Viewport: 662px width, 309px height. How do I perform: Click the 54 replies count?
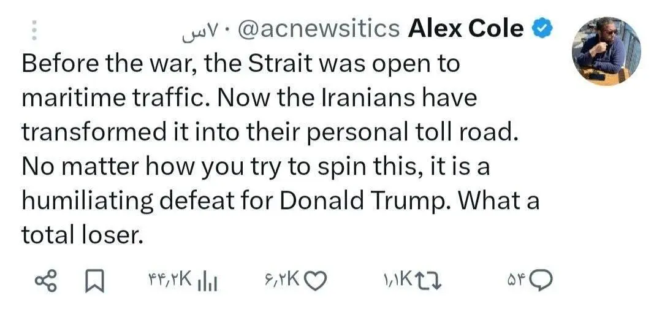(515, 281)
